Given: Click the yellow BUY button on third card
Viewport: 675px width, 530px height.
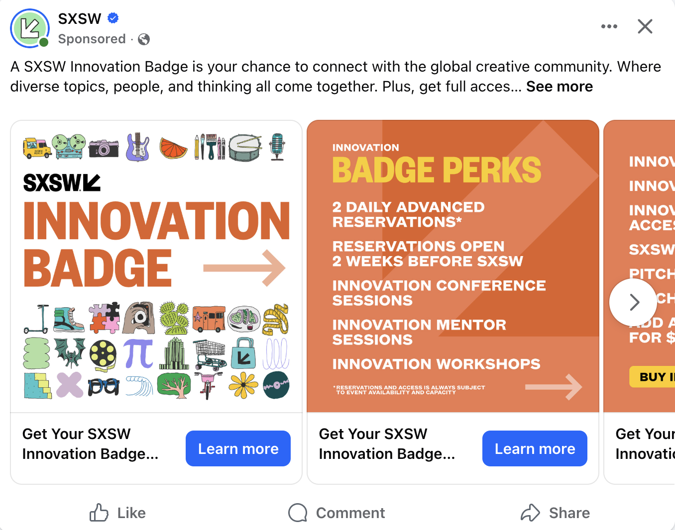Looking at the screenshot, I should pos(653,377).
